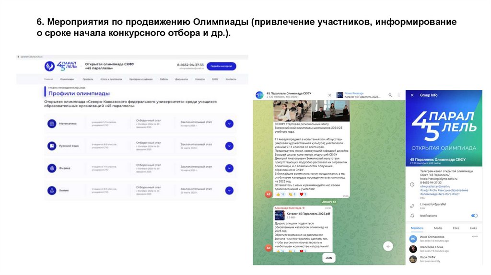Click the Каталог 45 Параллель 2025.pdf file name

point(308,214)
